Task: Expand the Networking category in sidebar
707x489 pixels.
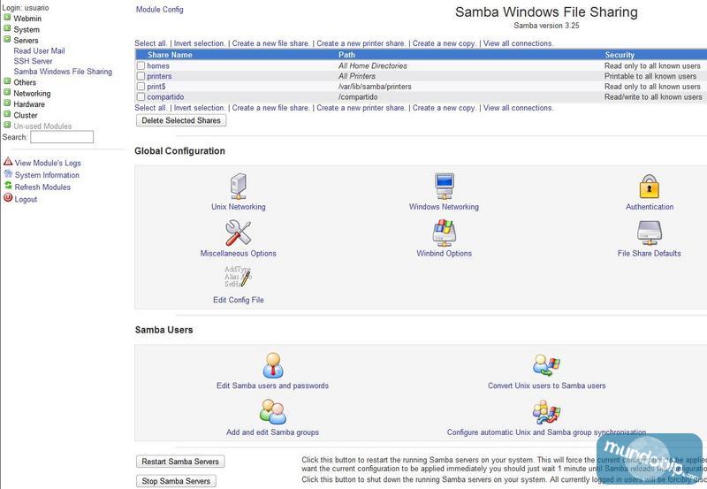Action: click(7, 93)
